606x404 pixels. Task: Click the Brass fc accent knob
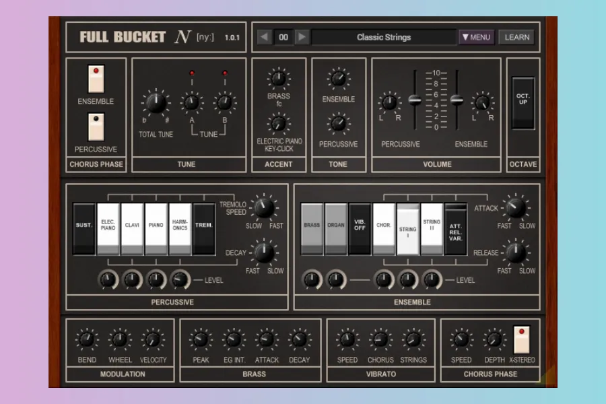(x=278, y=79)
